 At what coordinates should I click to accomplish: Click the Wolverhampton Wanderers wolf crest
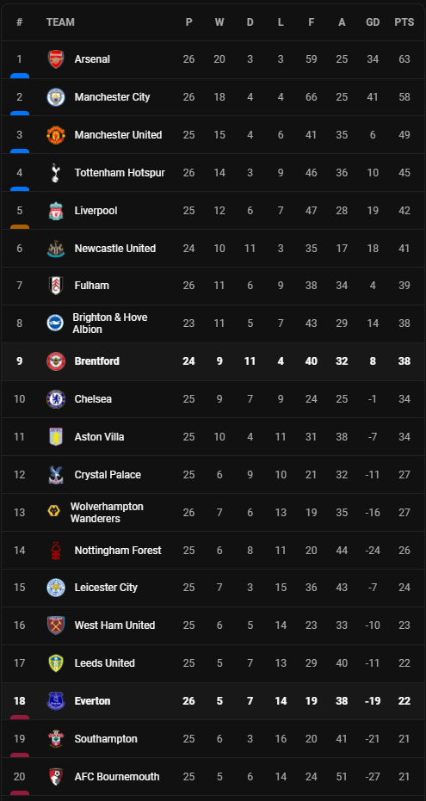(53, 513)
